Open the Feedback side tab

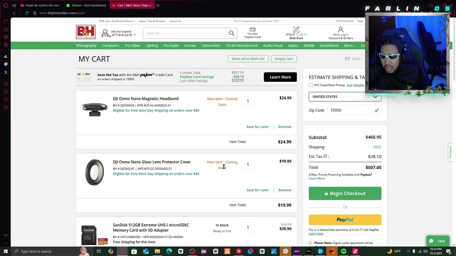click(x=450, y=152)
